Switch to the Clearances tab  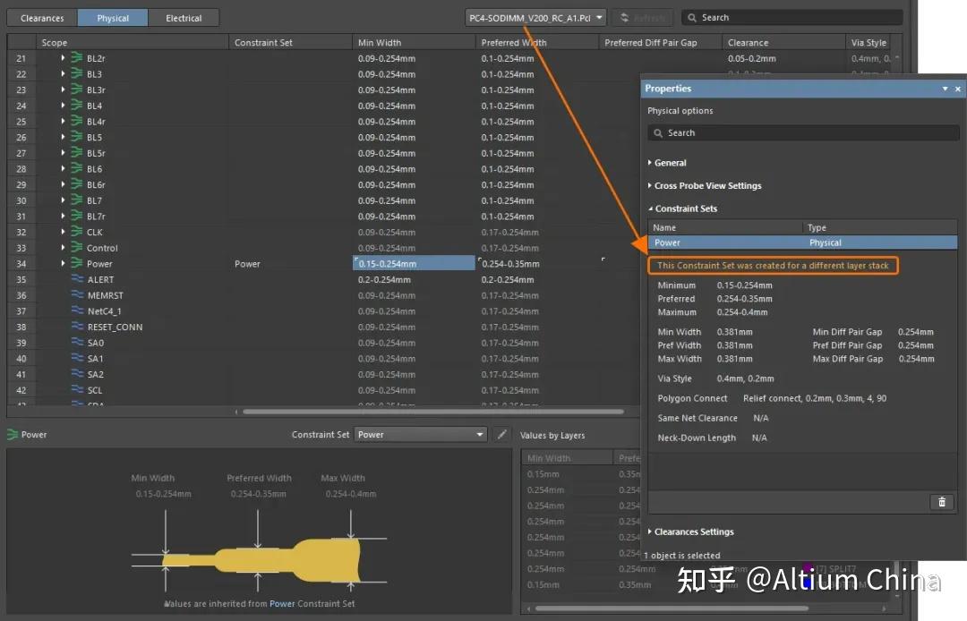[x=42, y=18]
